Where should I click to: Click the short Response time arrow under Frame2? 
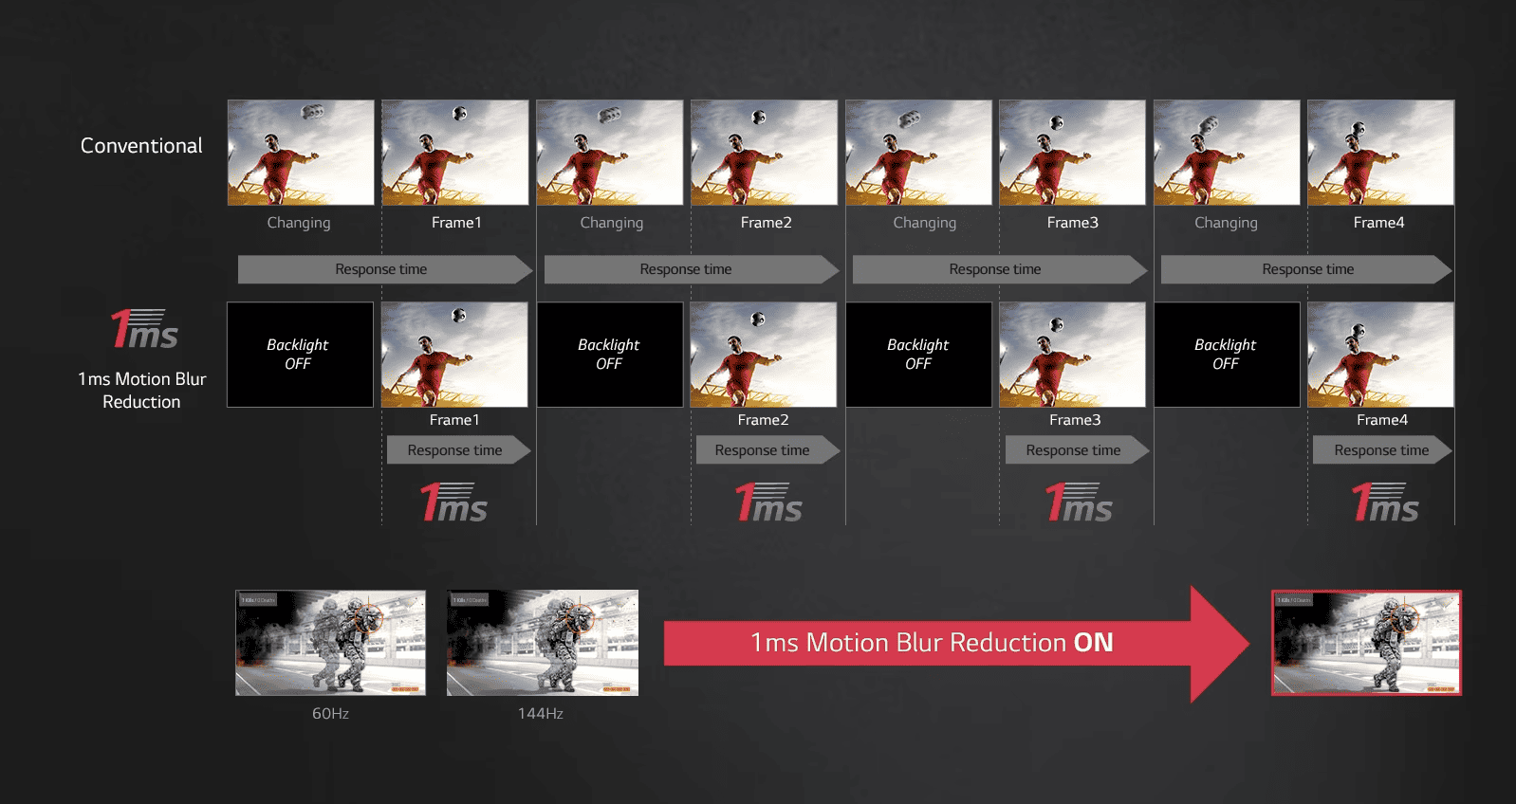765,450
